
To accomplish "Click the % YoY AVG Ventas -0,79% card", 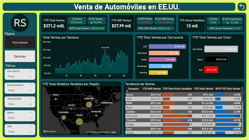I will [x=164, y=21].
